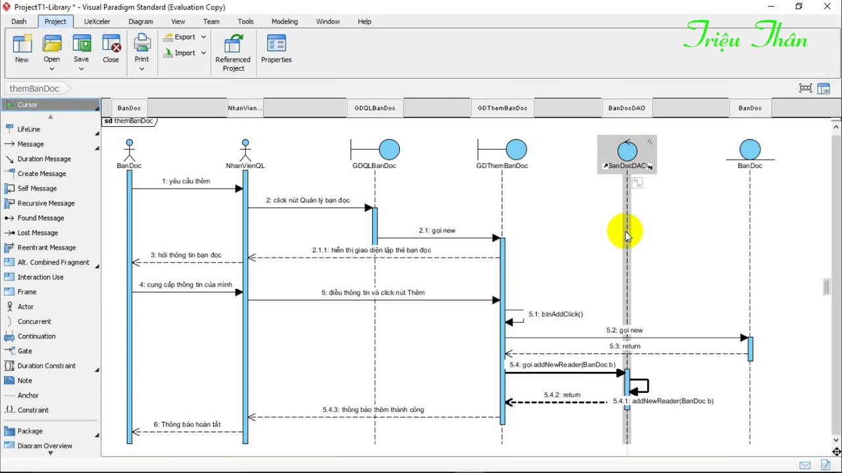The image size is (842, 473).
Task: Open the Team tab
Action: (211, 22)
